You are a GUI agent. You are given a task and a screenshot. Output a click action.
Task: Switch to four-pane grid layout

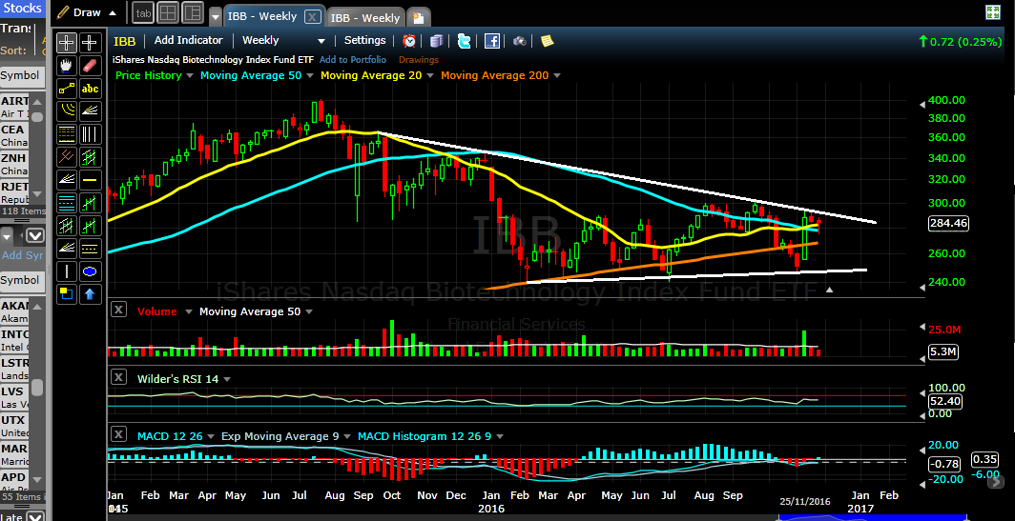[x=168, y=13]
